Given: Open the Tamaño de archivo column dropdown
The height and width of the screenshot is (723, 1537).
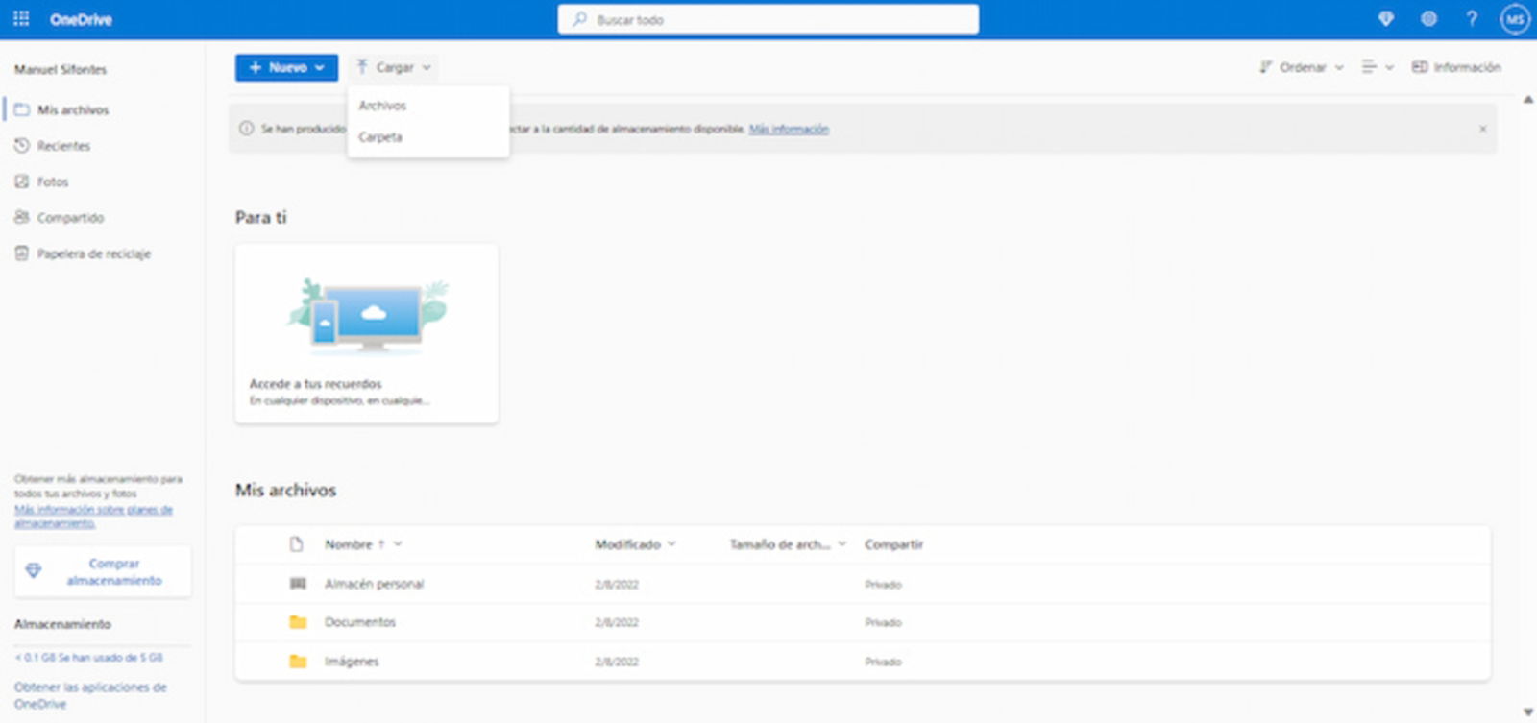Looking at the screenshot, I should pyautogui.click(x=788, y=544).
